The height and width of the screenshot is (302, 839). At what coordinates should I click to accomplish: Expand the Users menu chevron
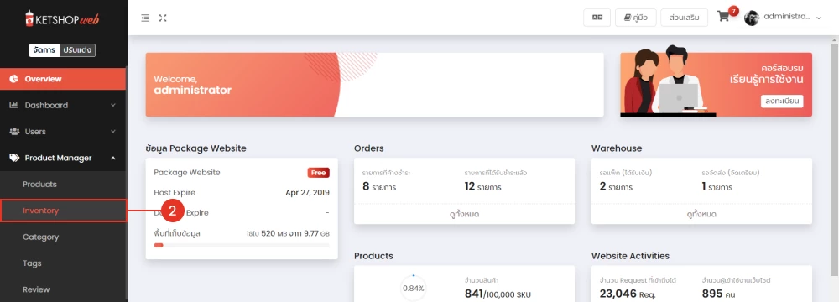113,132
